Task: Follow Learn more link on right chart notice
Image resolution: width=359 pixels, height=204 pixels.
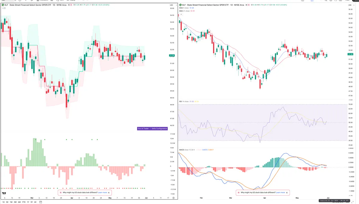Action: tap(280, 193)
